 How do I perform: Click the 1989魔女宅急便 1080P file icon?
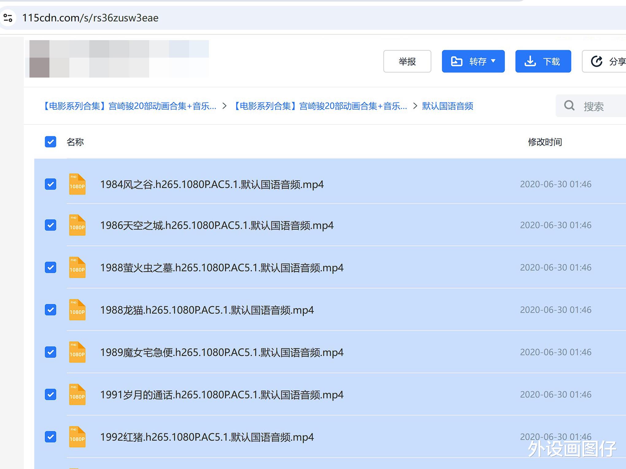(77, 352)
